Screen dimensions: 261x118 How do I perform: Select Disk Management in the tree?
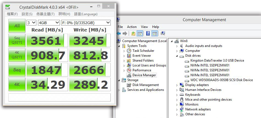coord(145,85)
